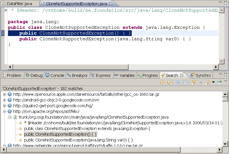Image resolution: width=229 pixels, height=154 pixels.
Task: Click editor horizontal scrollbar left arrow
Action: [10, 67]
